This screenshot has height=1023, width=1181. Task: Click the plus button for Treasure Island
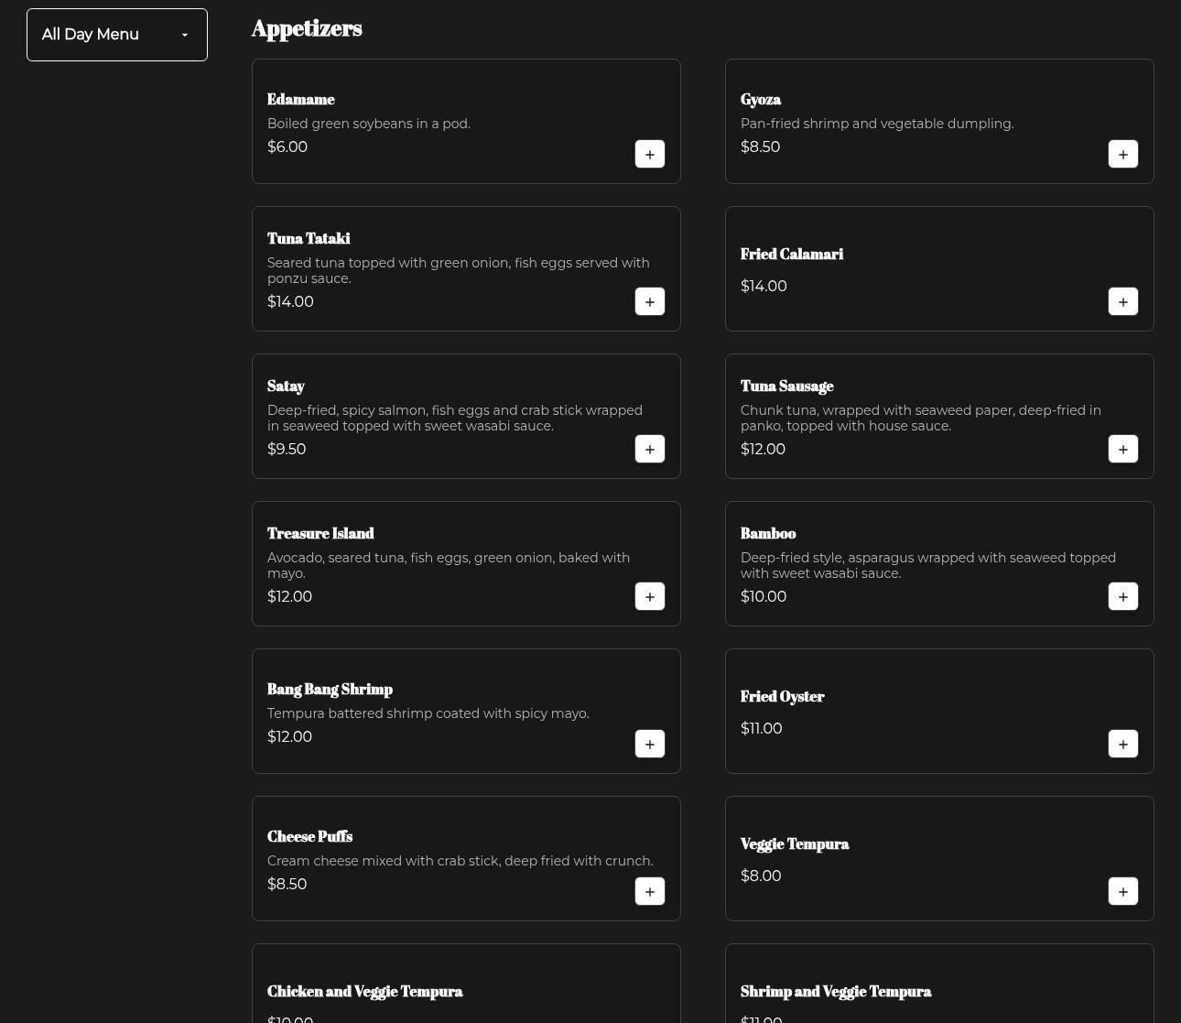[x=650, y=596]
